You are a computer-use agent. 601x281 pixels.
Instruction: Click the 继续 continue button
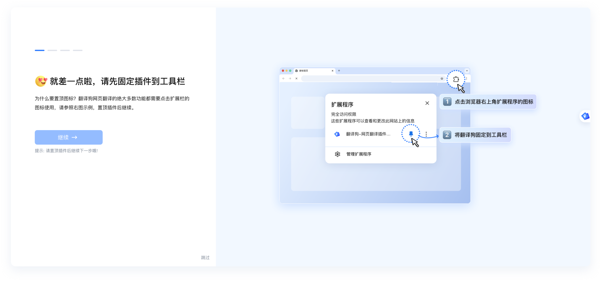click(x=69, y=137)
